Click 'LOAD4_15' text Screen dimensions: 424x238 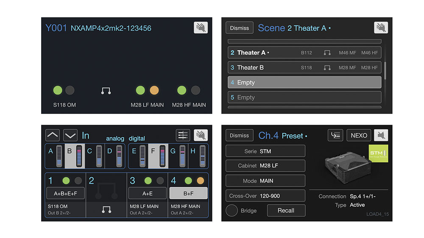click(x=377, y=214)
